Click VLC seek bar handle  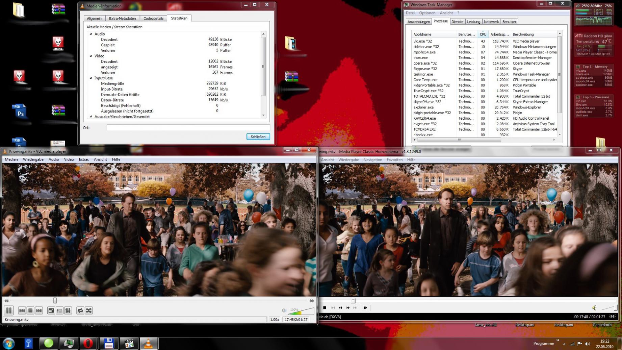[x=55, y=300]
